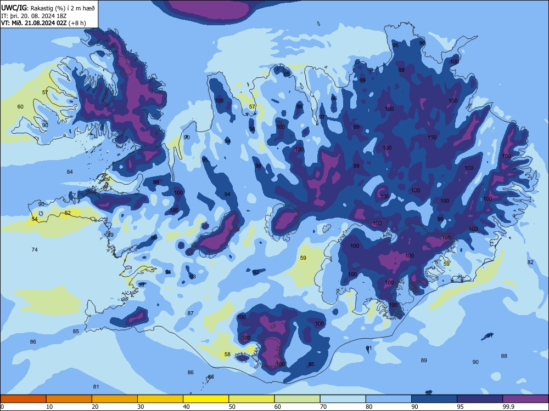Click the map value 82 off the east coast

530,262
